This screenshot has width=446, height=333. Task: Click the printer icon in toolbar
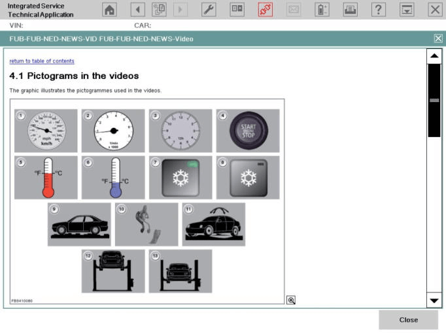[350, 10]
